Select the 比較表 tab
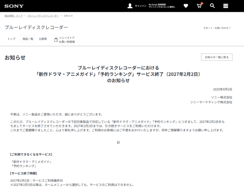 coord(43,39)
